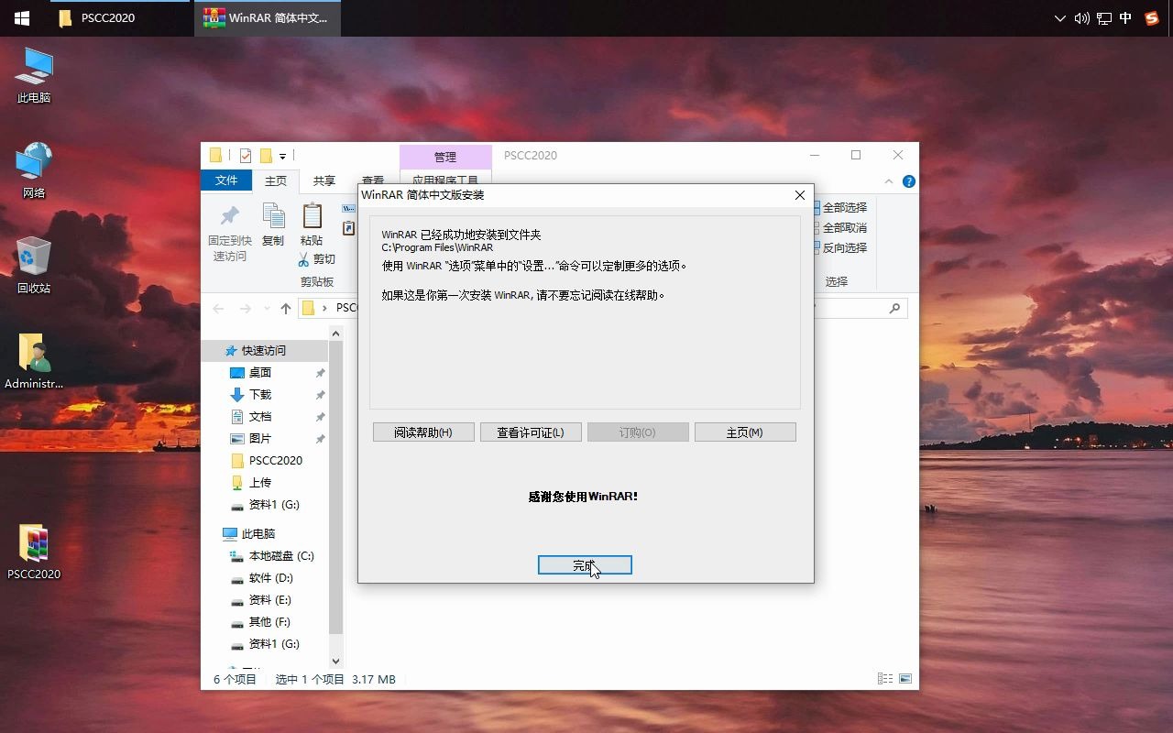Switch to the 主页 ribbon tab
Image resolution: width=1173 pixels, height=733 pixels.
276,181
